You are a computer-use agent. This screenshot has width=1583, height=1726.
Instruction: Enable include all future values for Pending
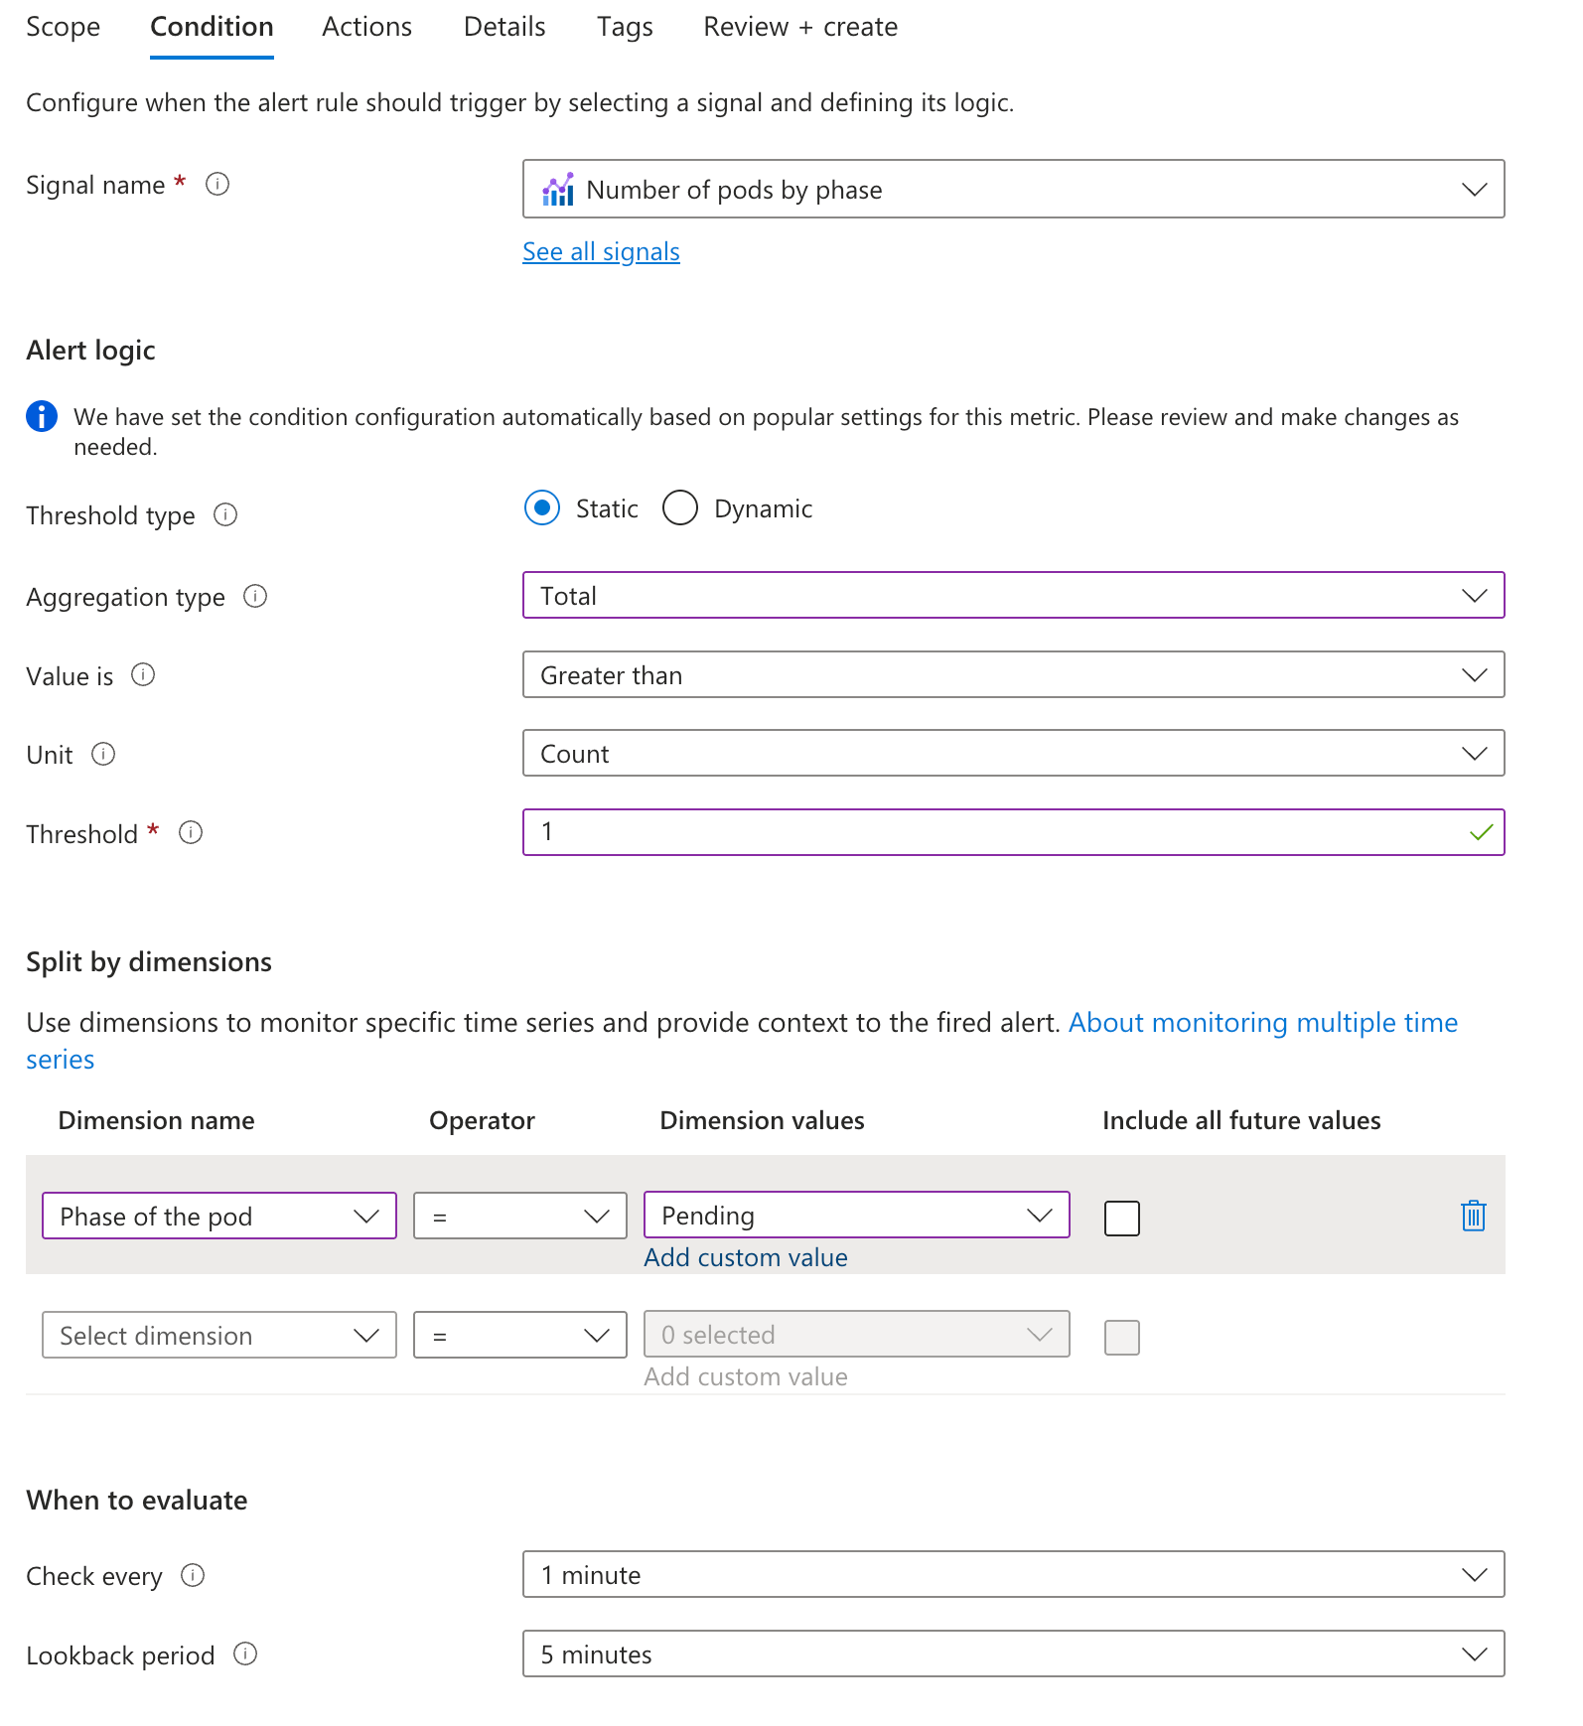pyautogui.click(x=1121, y=1218)
